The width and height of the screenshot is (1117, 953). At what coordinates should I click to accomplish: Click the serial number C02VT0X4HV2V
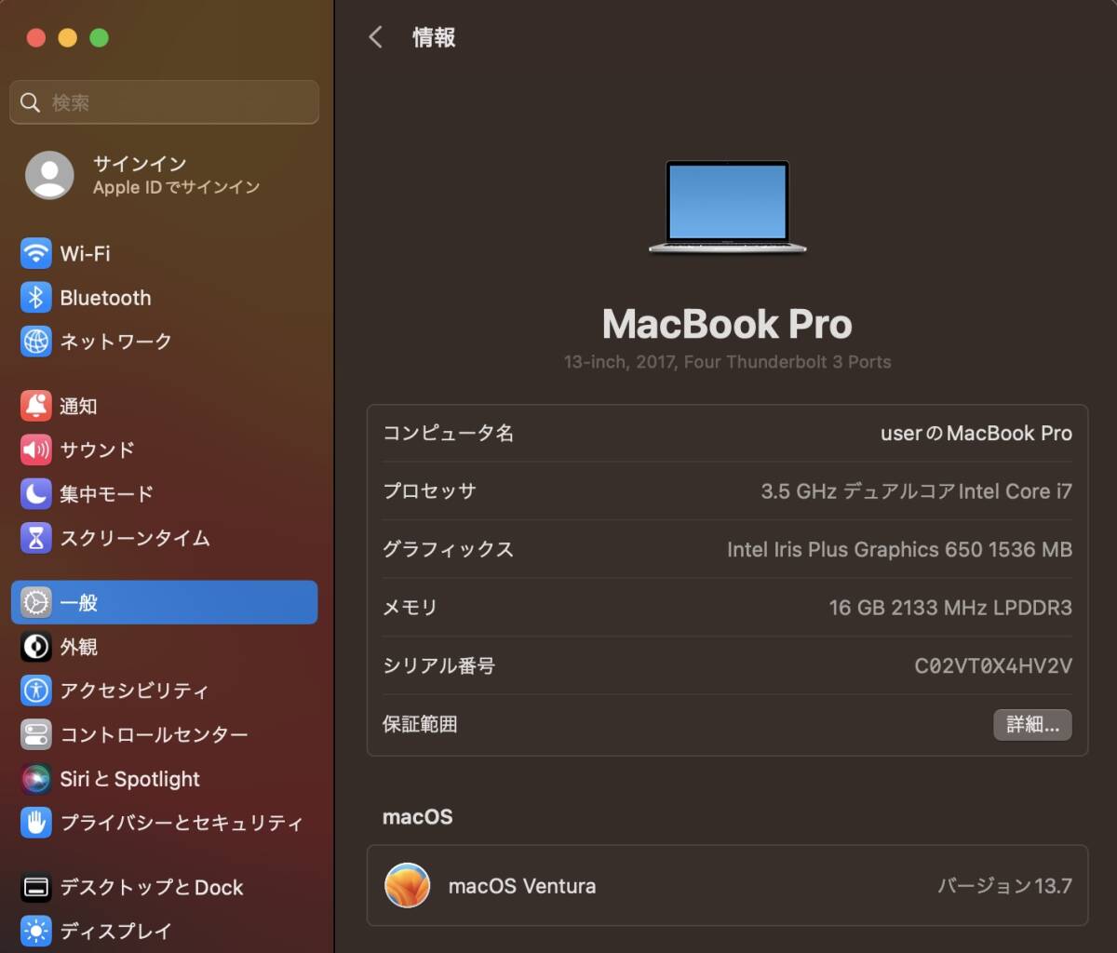click(x=993, y=666)
